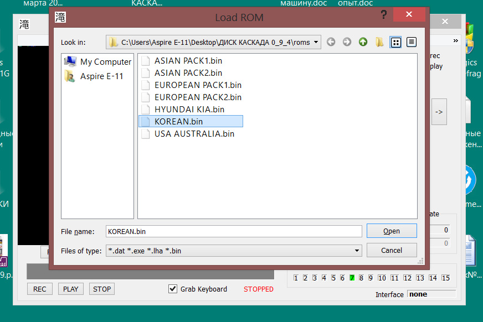Switch to list view mode icon

[x=396, y=42]
